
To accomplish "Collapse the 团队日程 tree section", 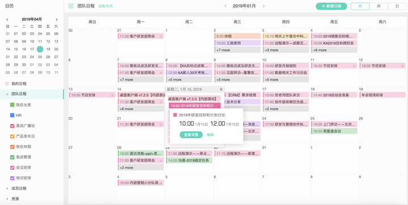I will 7,94.
